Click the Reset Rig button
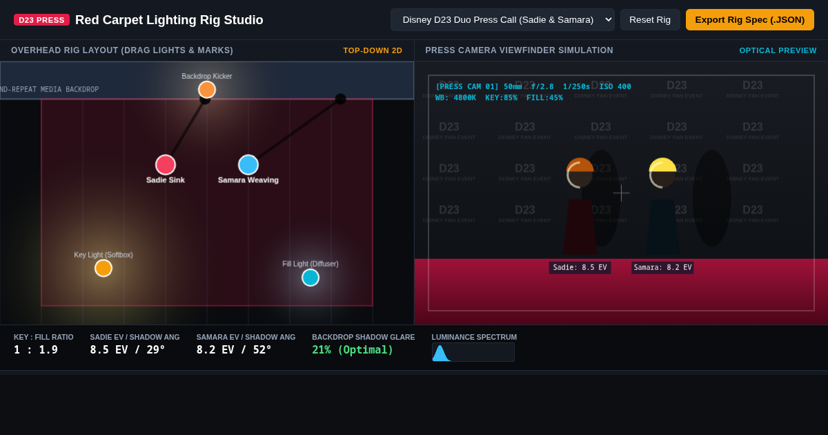The width and height of the screenshot is (828, 435). click(x=650, y=19)
